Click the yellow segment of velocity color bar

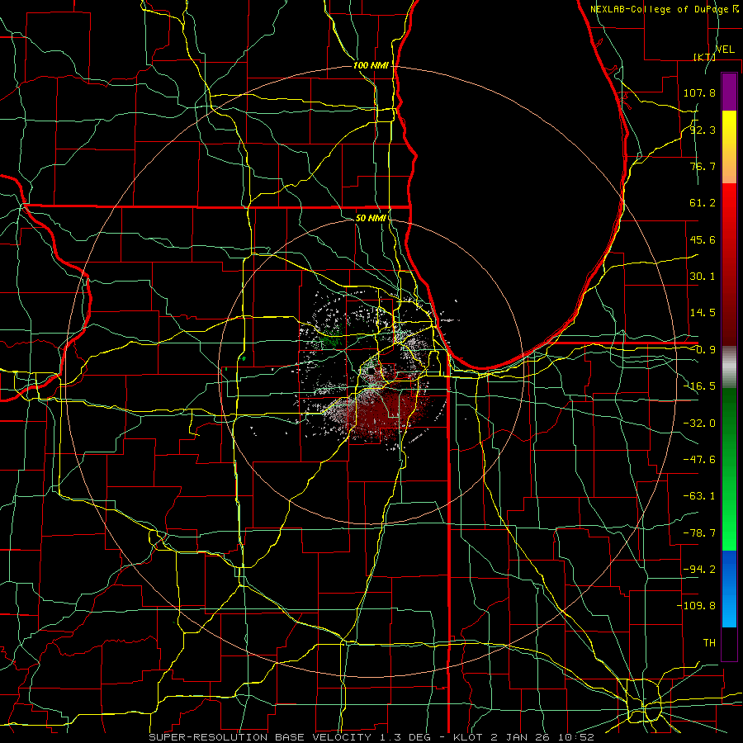[x=729, y=147]
